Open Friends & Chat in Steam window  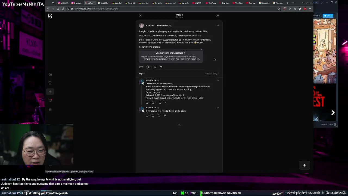coord(329,125)
